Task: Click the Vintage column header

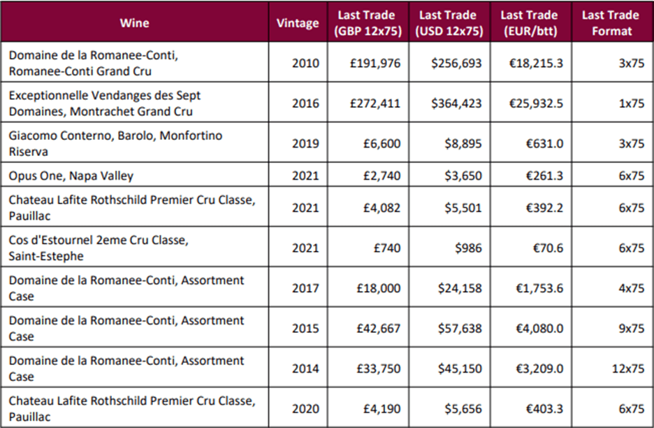Action: point(298,22)
